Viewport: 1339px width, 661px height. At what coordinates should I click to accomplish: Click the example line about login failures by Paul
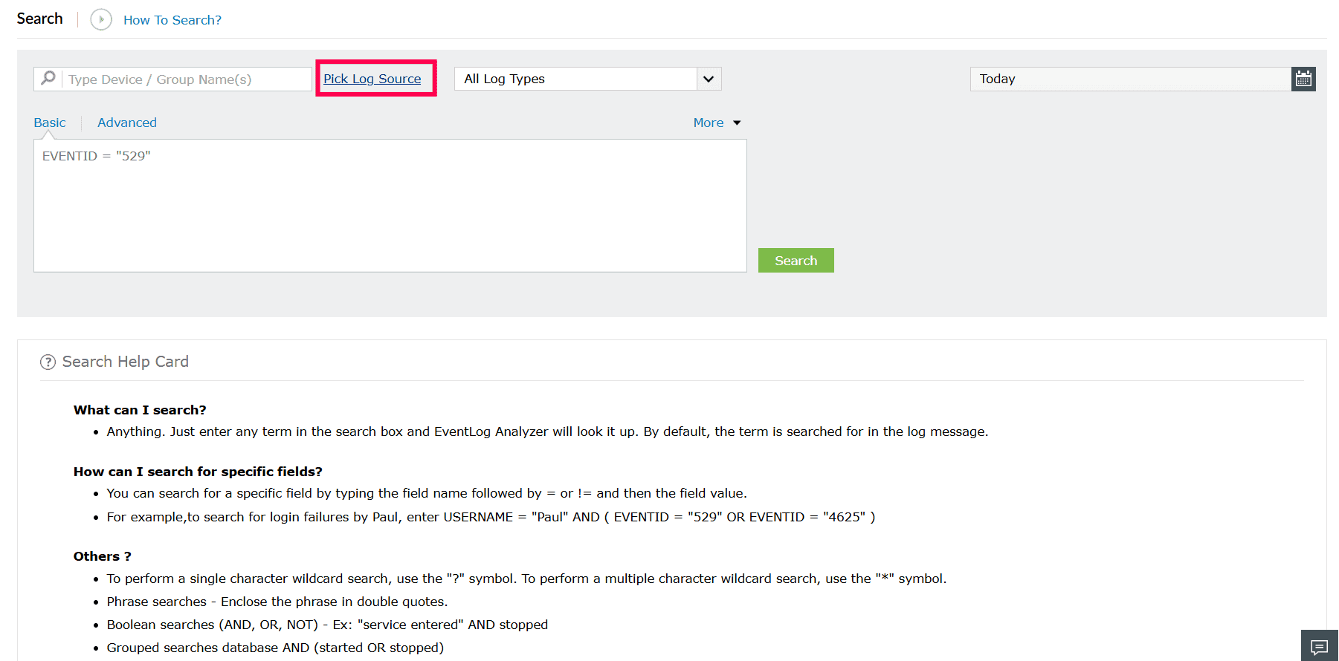491,517
